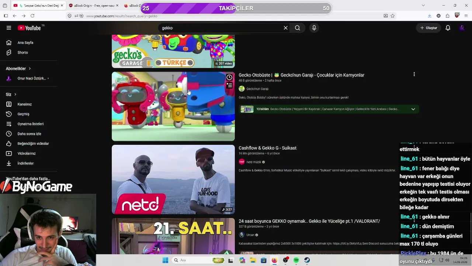This screenshot has width=472, height=266.
Task: Open the account avatar menu
Action: [462, 28]
